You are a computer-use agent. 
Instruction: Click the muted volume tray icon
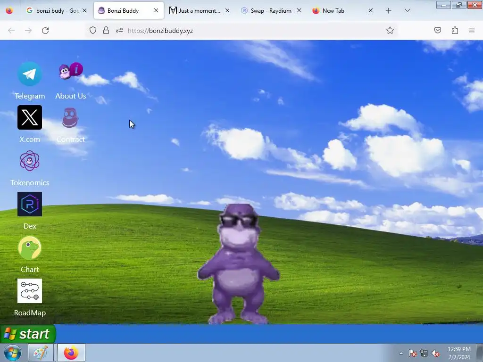tap(435, 353)
